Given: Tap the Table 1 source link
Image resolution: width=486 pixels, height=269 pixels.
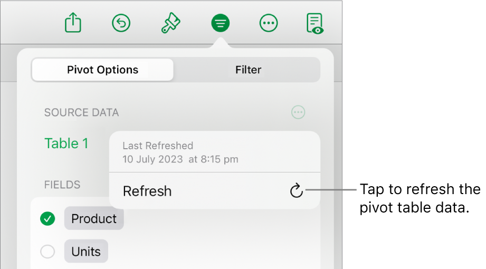Looking at the screenshot, I should (66, 143).
